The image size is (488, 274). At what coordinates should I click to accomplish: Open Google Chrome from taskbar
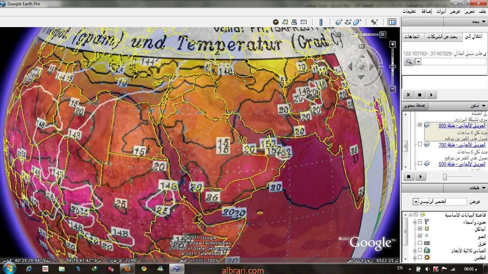[144, 269]
